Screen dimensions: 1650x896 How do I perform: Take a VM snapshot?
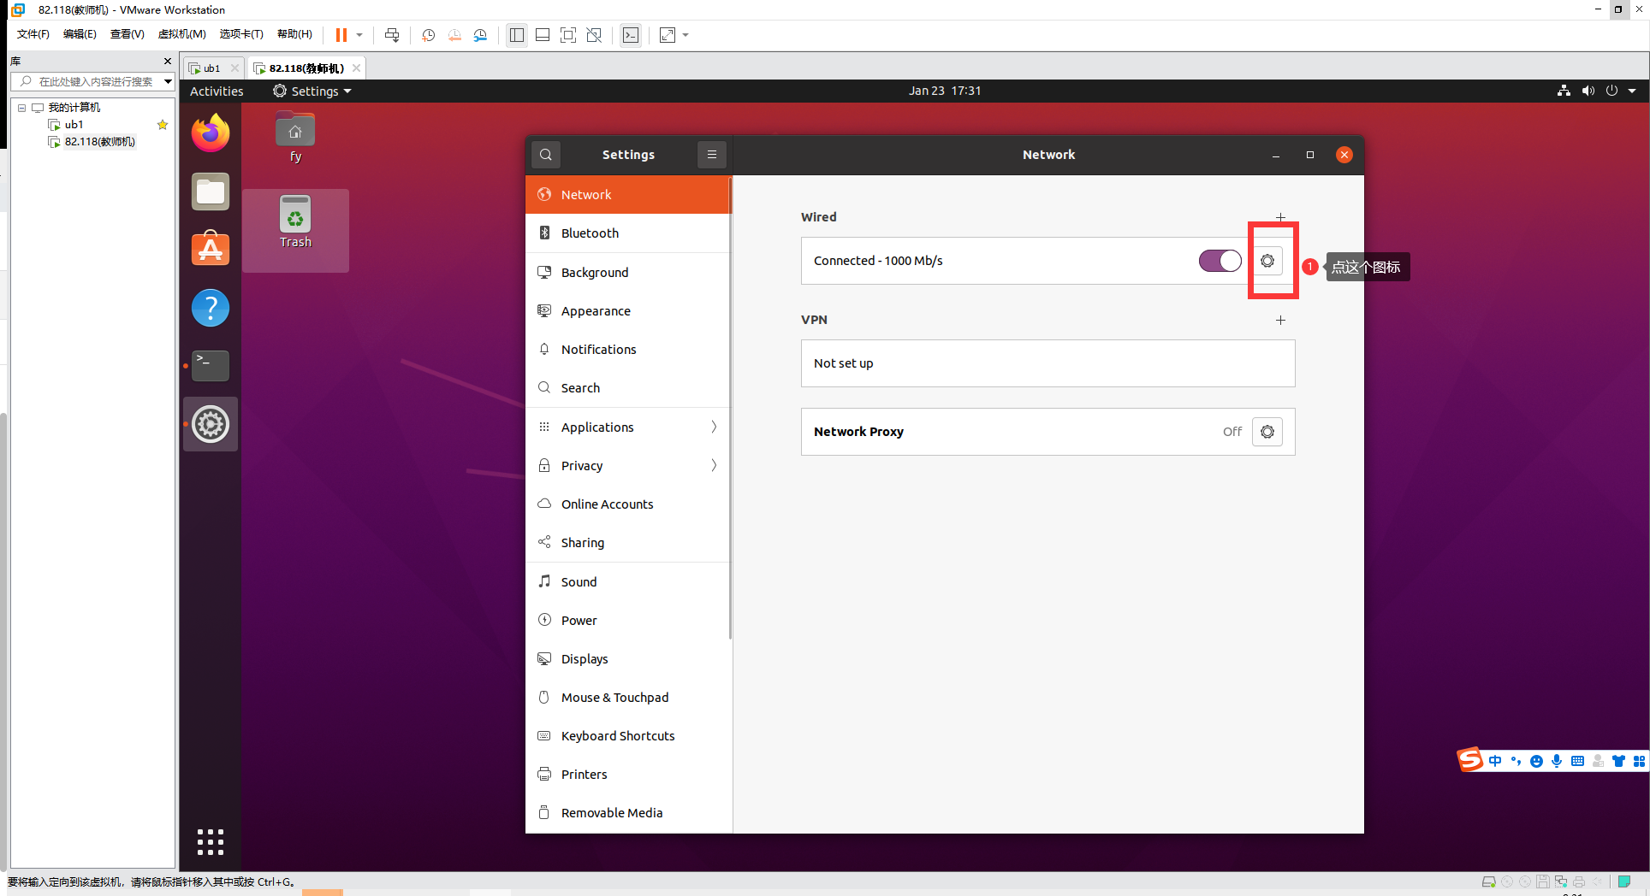click(x=429, y=35)
